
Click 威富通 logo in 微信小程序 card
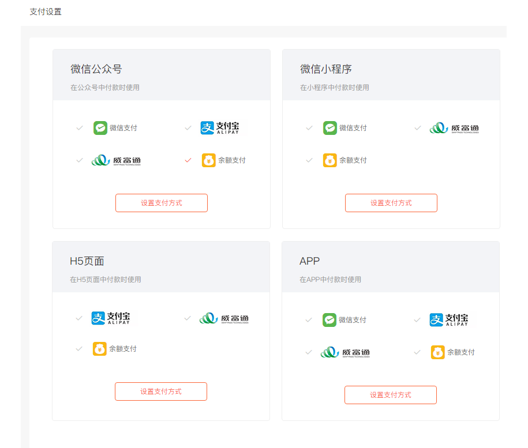pyautogui.click(x=454, y=128)
